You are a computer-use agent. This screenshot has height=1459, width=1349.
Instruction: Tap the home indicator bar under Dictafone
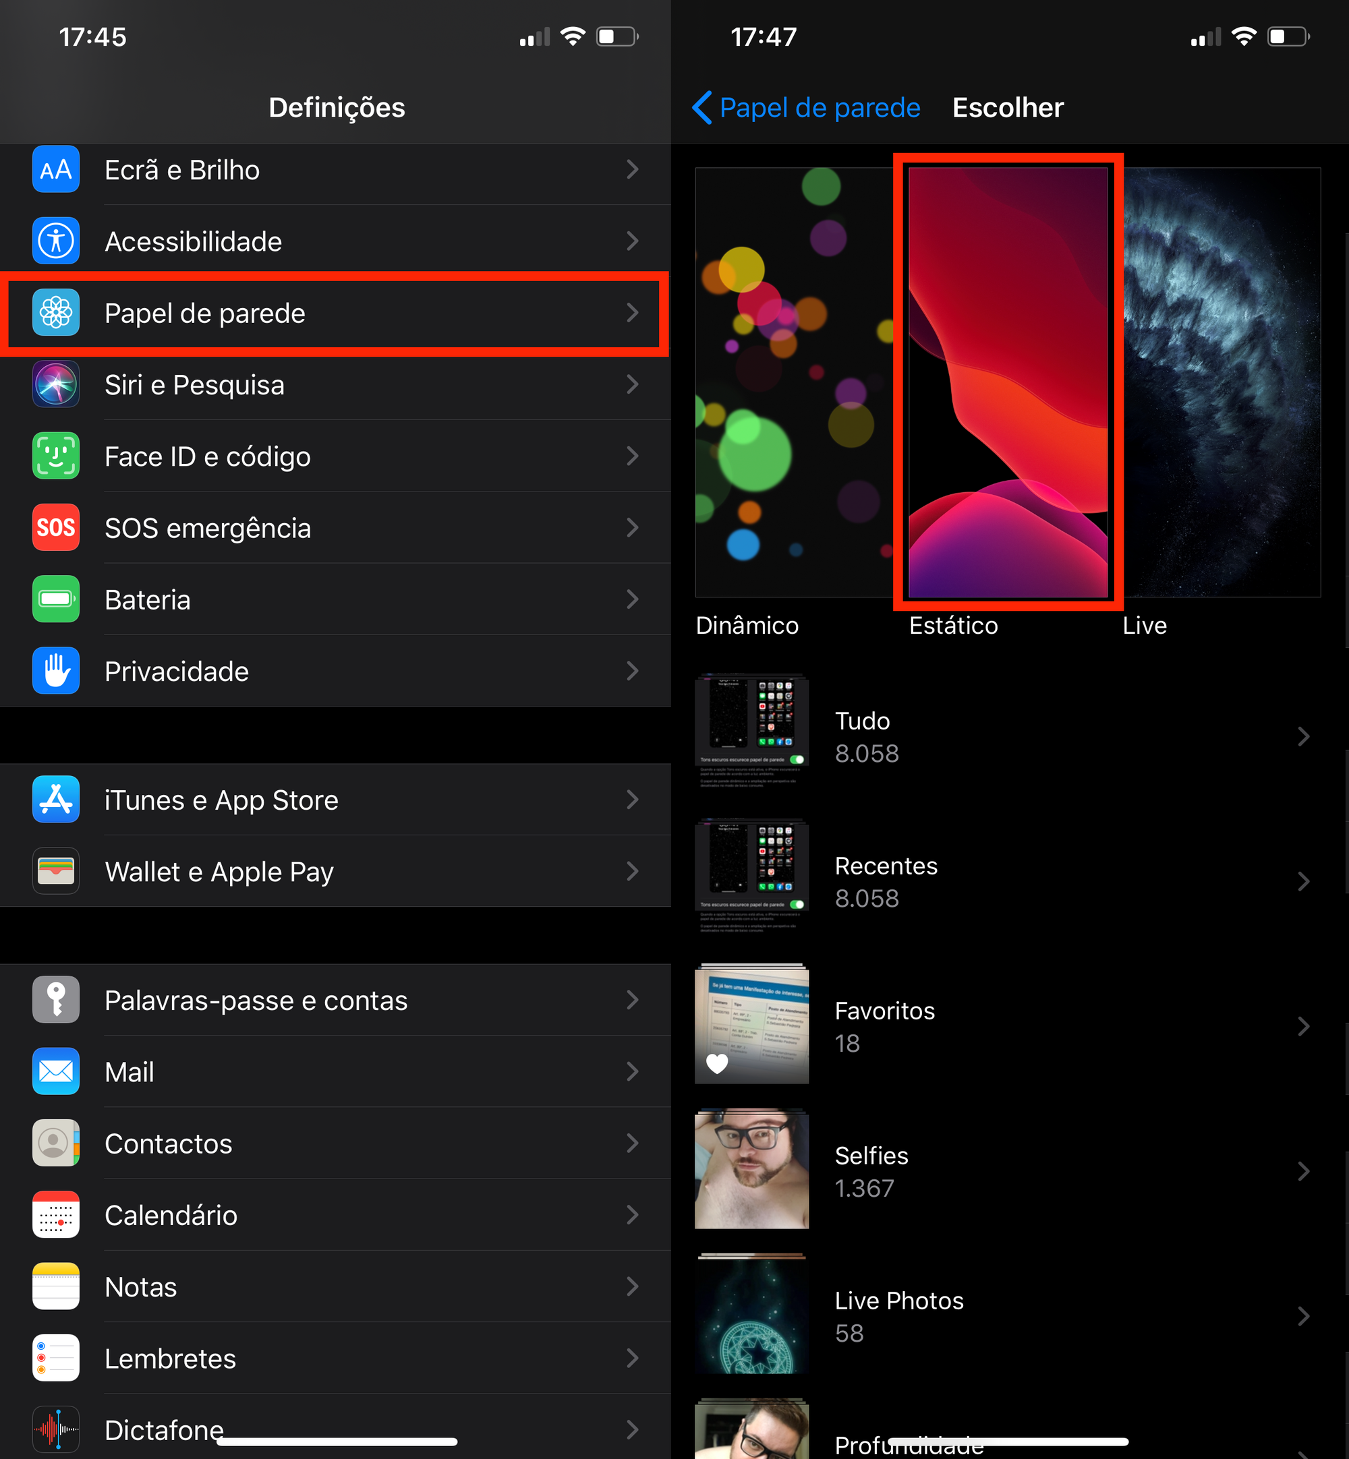[337, 1441]
